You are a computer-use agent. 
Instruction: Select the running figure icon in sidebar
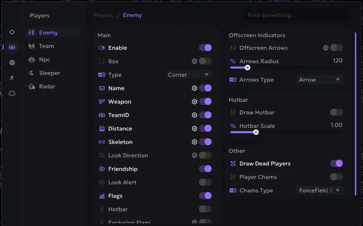click(12, 78)
